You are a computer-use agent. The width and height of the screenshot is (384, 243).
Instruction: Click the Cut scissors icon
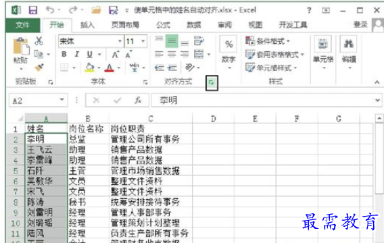(x=39, y=40)
